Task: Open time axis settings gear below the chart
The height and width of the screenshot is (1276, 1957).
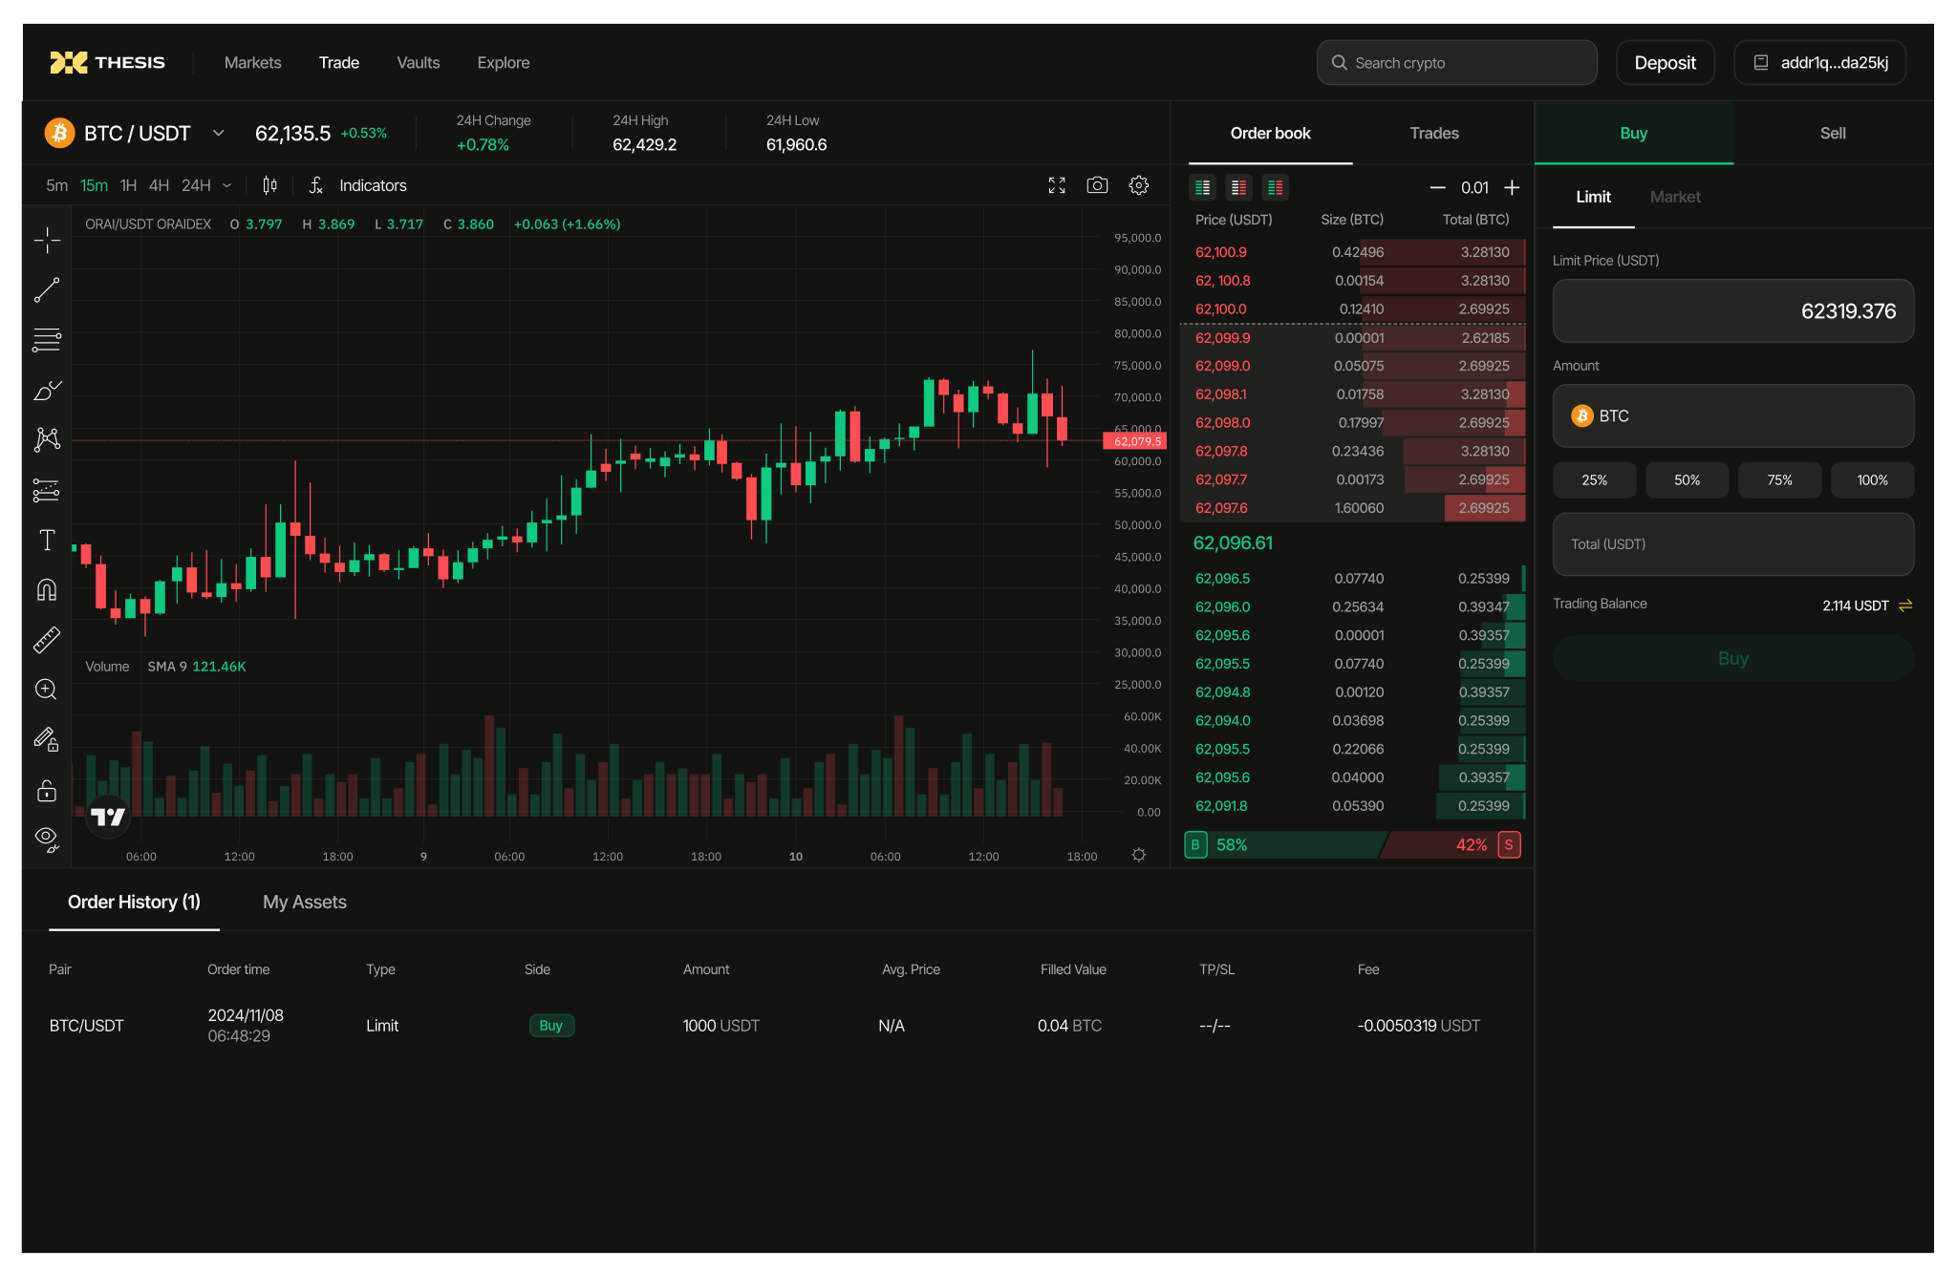Action: pyautogui.click(x=1138, y=855)
